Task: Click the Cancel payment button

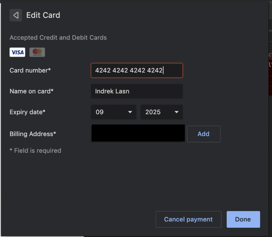Action: click(188, 219)
